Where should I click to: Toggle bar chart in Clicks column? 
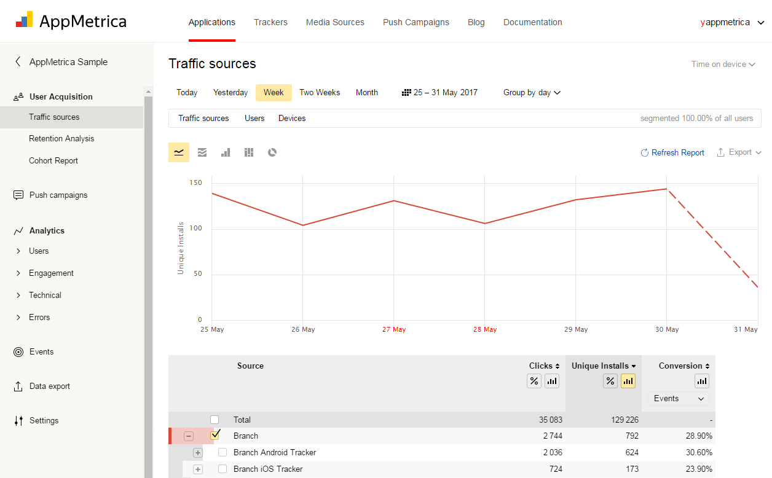click(x=552, y=381)
